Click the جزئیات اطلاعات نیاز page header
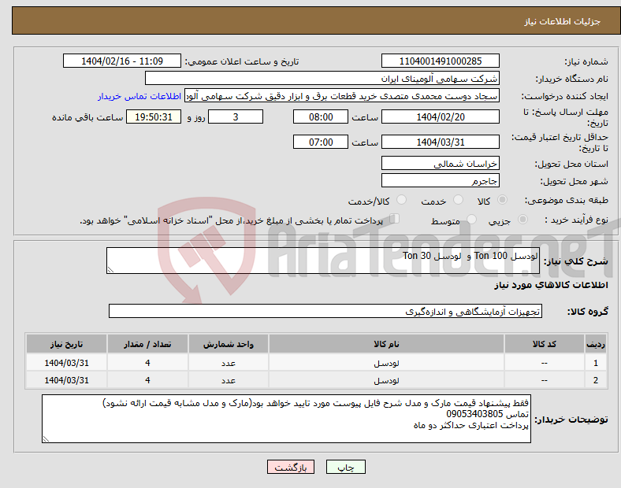 click(x=562, y=21)
